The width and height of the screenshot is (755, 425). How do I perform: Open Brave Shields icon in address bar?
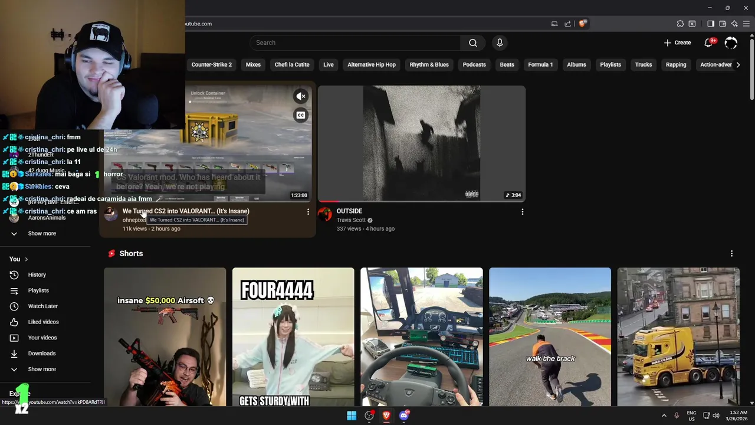tap(582, 24)
